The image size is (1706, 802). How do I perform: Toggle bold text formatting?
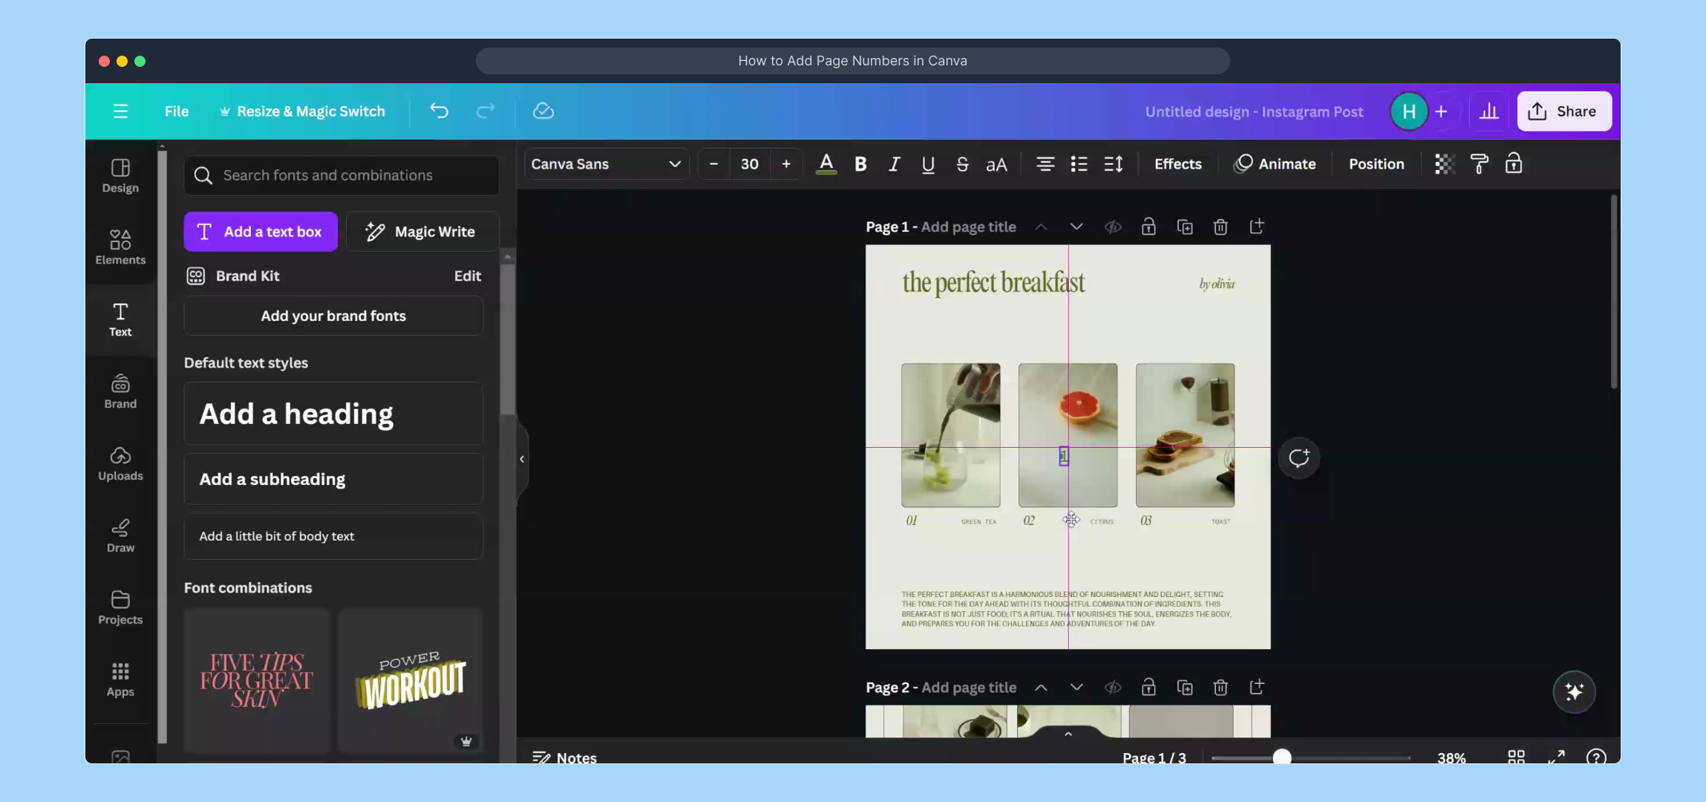click(860, 164)
